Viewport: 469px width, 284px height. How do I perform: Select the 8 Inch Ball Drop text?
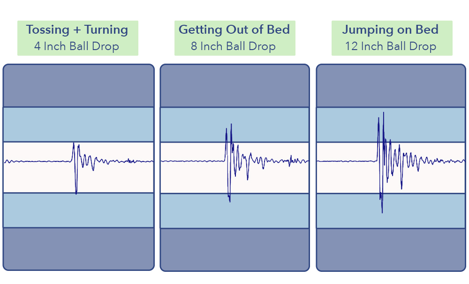point(233,46)
